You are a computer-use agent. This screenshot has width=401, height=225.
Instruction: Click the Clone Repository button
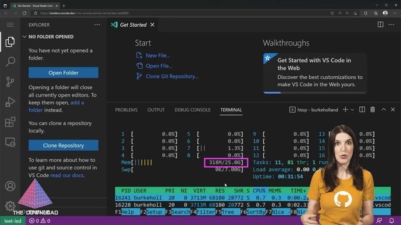(63, 145)
